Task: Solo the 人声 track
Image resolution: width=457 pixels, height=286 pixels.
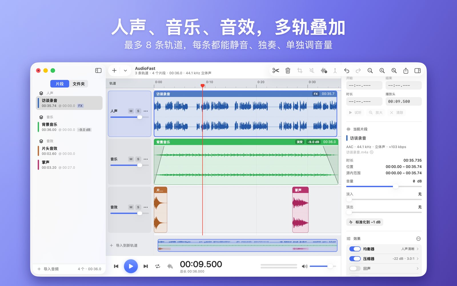Action: click(138, 111)
